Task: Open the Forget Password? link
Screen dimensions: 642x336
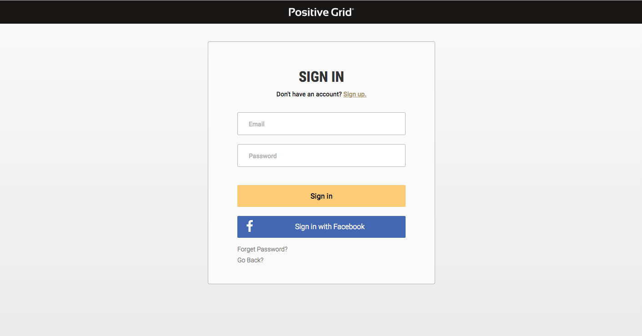Action: pos(262,249)
